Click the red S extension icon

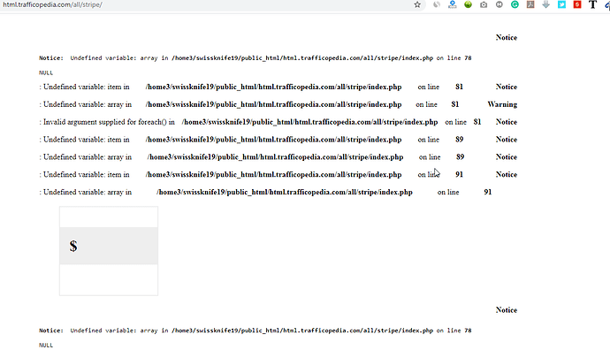click(x=577, y=4)
